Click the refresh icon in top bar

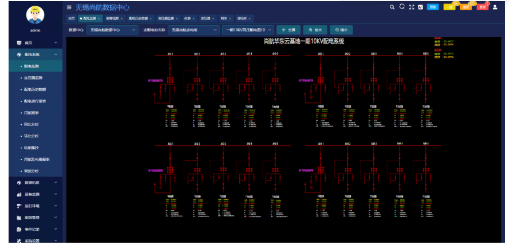(402, 7)
